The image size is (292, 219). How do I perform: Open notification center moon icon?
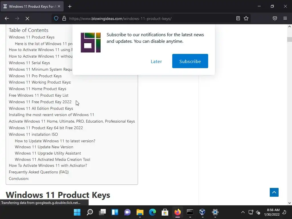pyautogui.click(x=284, y=212)
